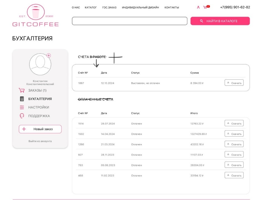Click the amount 43202.16 ₽
The height and width of the screenshot is (200, 257).
pos(197,144)
